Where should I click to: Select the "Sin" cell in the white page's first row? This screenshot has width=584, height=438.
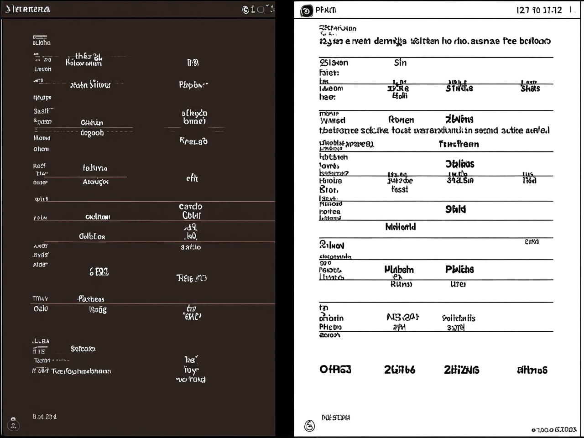[x=400, y=63]
